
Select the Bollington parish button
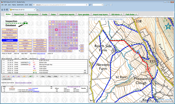tap(10, 30)
